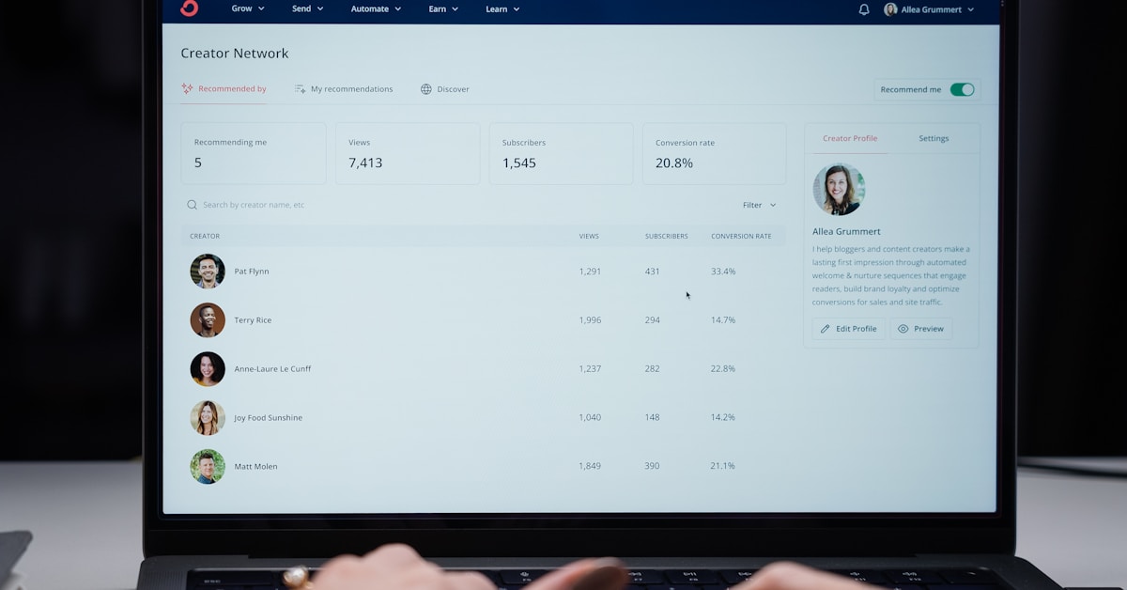1127x590 pixels.
Task: Click the ConvertKit logo icon
Action: tap(189, 8)
